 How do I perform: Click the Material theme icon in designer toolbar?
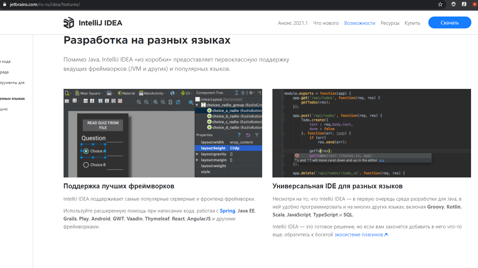[x=126, y=93]
